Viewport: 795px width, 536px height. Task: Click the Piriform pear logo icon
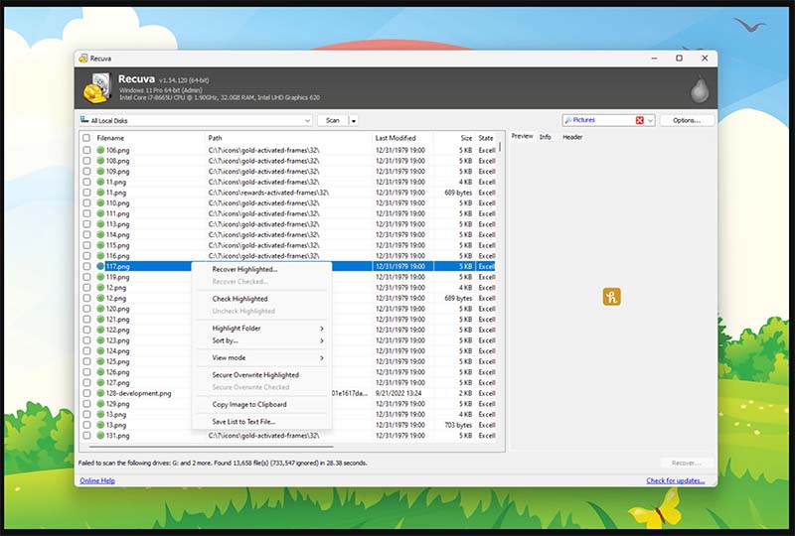700,89
